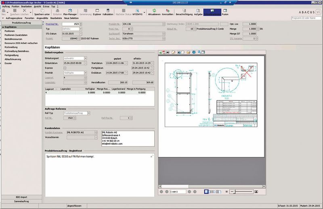The image size is (323, 209).
Task: Open the STL-Datum date dropdown
Action: point(81,34)
